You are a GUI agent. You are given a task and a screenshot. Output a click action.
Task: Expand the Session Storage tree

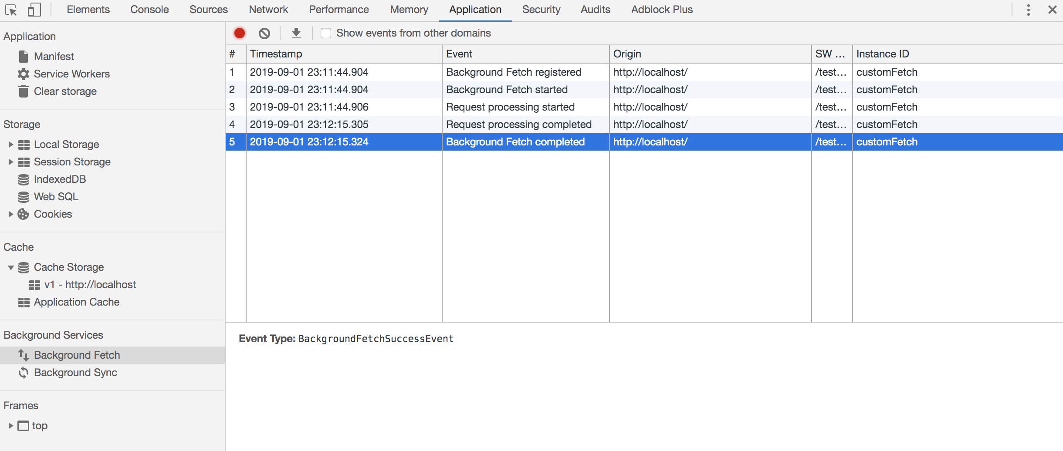pos(11,162)
